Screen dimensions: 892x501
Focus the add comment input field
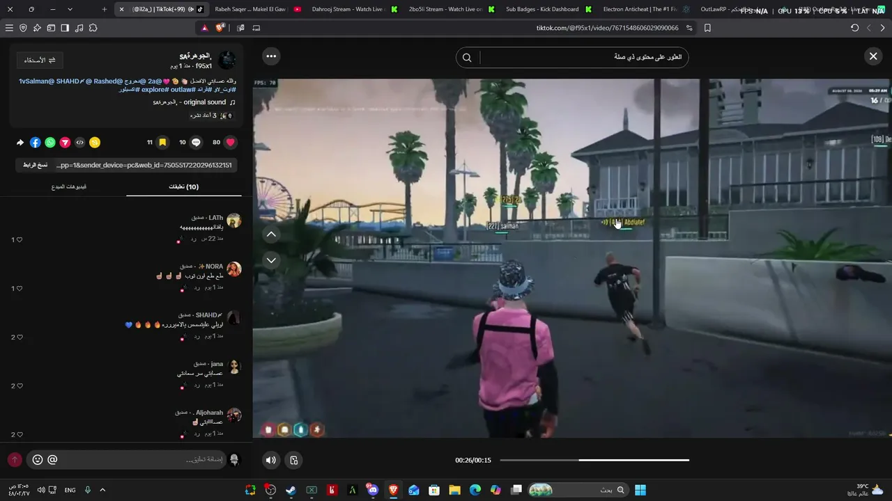143,460
